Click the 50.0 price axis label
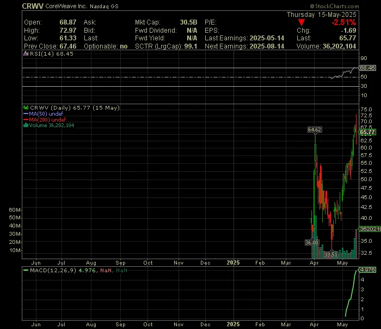This screenshot has height=329, width=381. tap(366, 180)
